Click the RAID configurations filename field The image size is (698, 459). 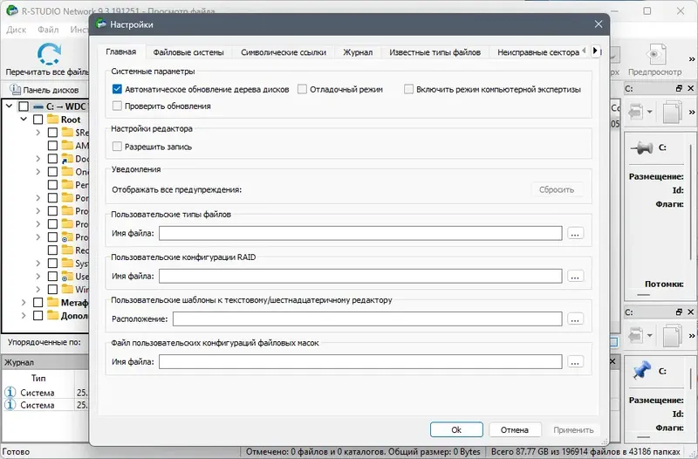[x=360, y=276]
